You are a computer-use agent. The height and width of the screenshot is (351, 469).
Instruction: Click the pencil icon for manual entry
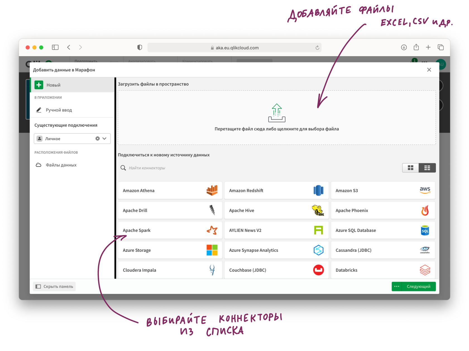click(x=39, y=110)
